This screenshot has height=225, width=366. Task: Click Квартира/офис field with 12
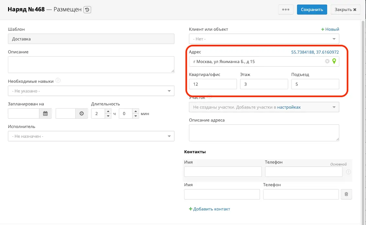(x=213, y=84)
